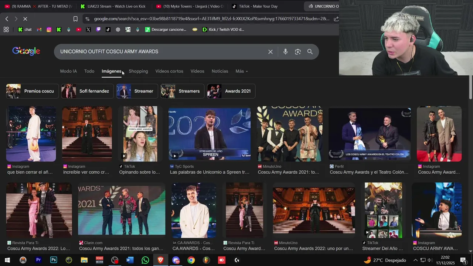The height and width of the screenshot is (266, 473).
Task: Open the Gmail bookmark
Action: 39,30
